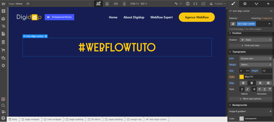The height and width of the screenshot is (122, 274).
Task: Open the CMS Collections panel
Action: click(x=3, y=42)
